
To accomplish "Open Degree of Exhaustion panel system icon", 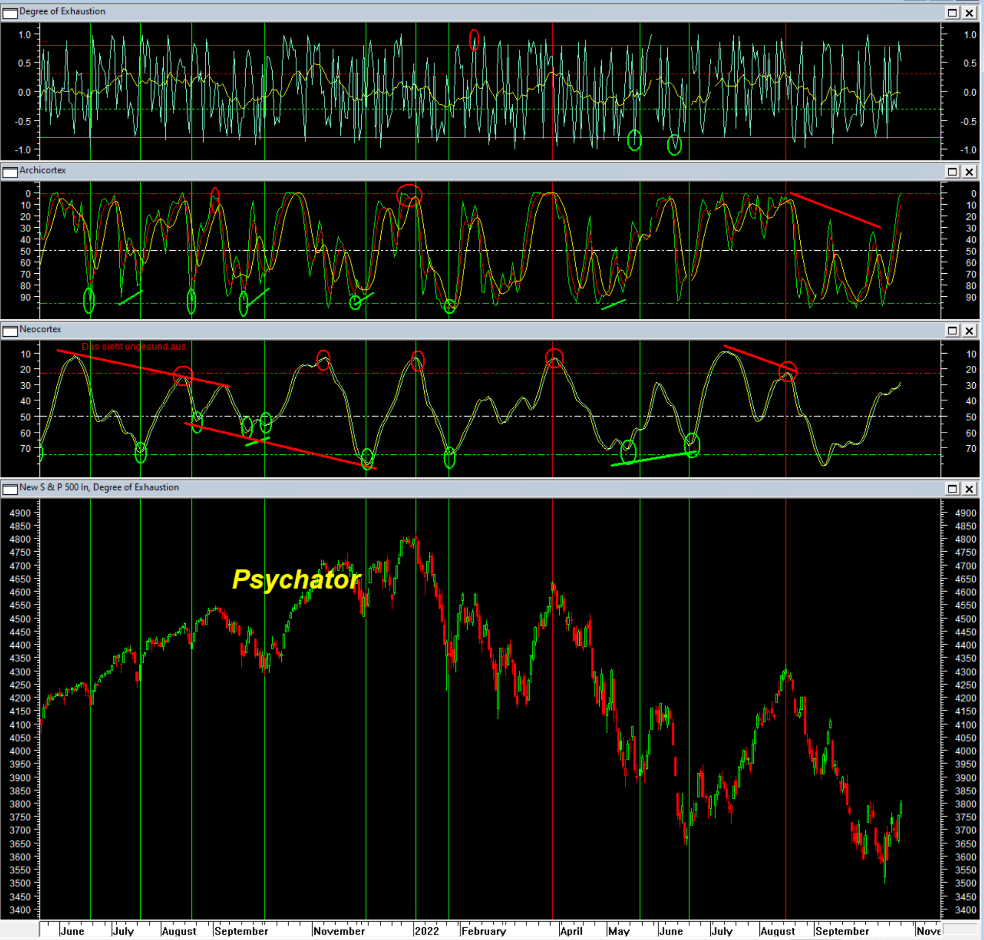I will tap(9, 13).
